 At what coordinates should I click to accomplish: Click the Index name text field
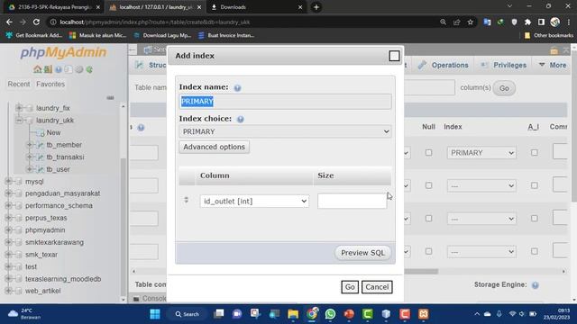[x=285, y=102]
